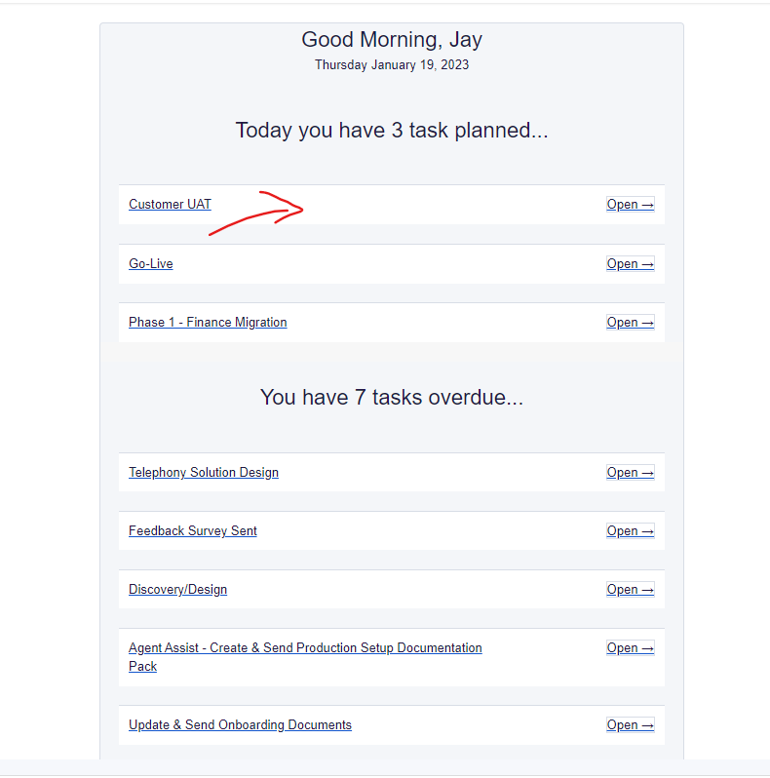This screenshot has height=778, width=770.
Task: Open the Discovery/Design task link
Action: pyautogui.click(x=177, y=590)
